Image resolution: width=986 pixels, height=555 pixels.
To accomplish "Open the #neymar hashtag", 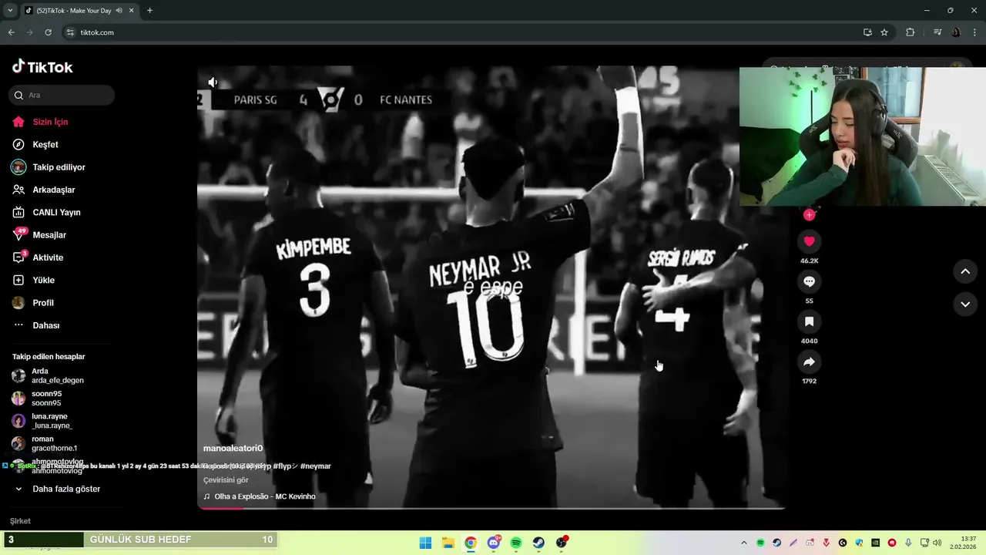I will pos(315,466).
